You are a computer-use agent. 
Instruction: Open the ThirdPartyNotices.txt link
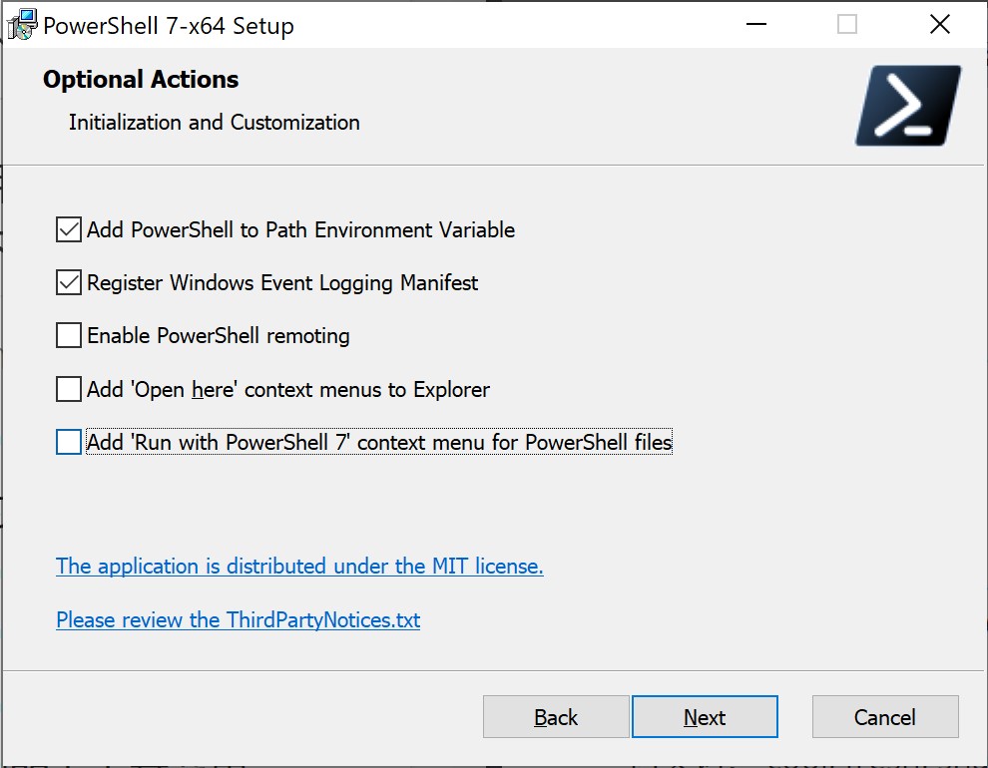238,620
